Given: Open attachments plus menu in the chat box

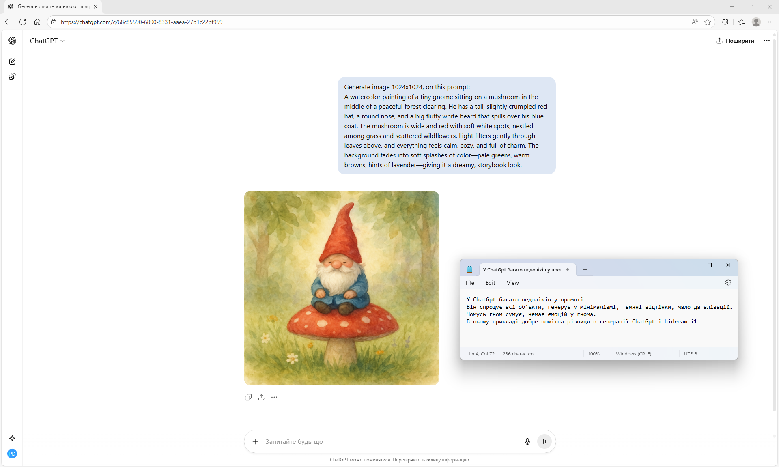Looking at the screenshot, I should [x=256, y=441].
